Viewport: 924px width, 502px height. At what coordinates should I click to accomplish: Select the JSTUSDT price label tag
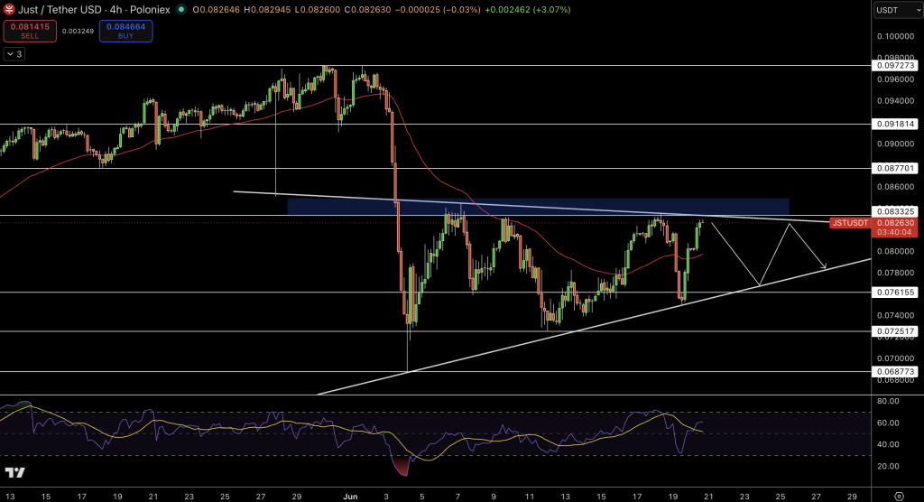[x=850, y=223]
